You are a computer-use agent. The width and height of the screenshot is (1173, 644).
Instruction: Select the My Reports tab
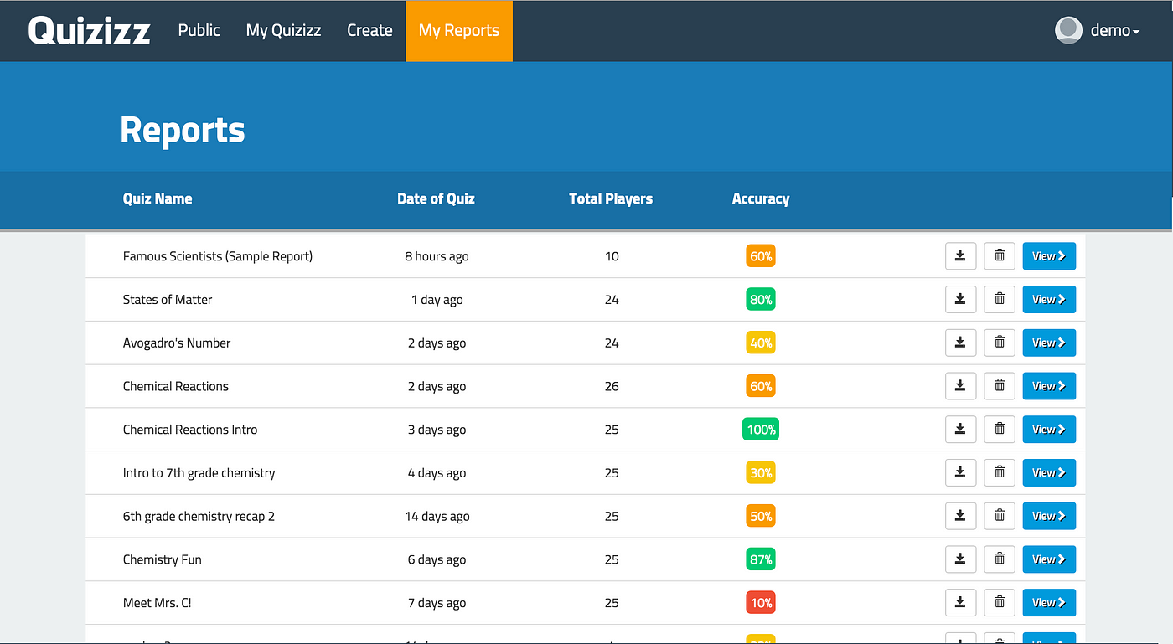tap(459, 31)
